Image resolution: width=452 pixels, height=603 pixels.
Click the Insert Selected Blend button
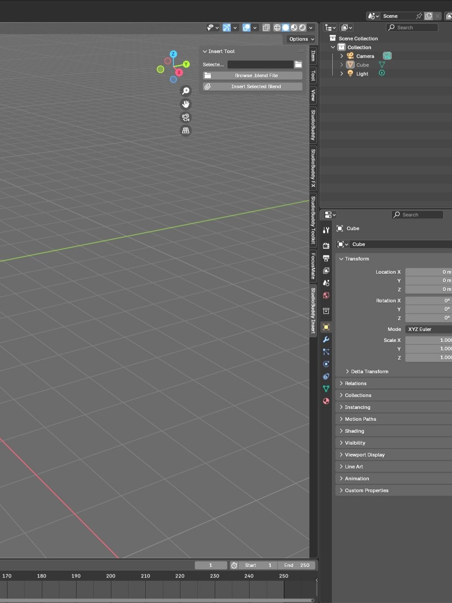tap(253, 86)
